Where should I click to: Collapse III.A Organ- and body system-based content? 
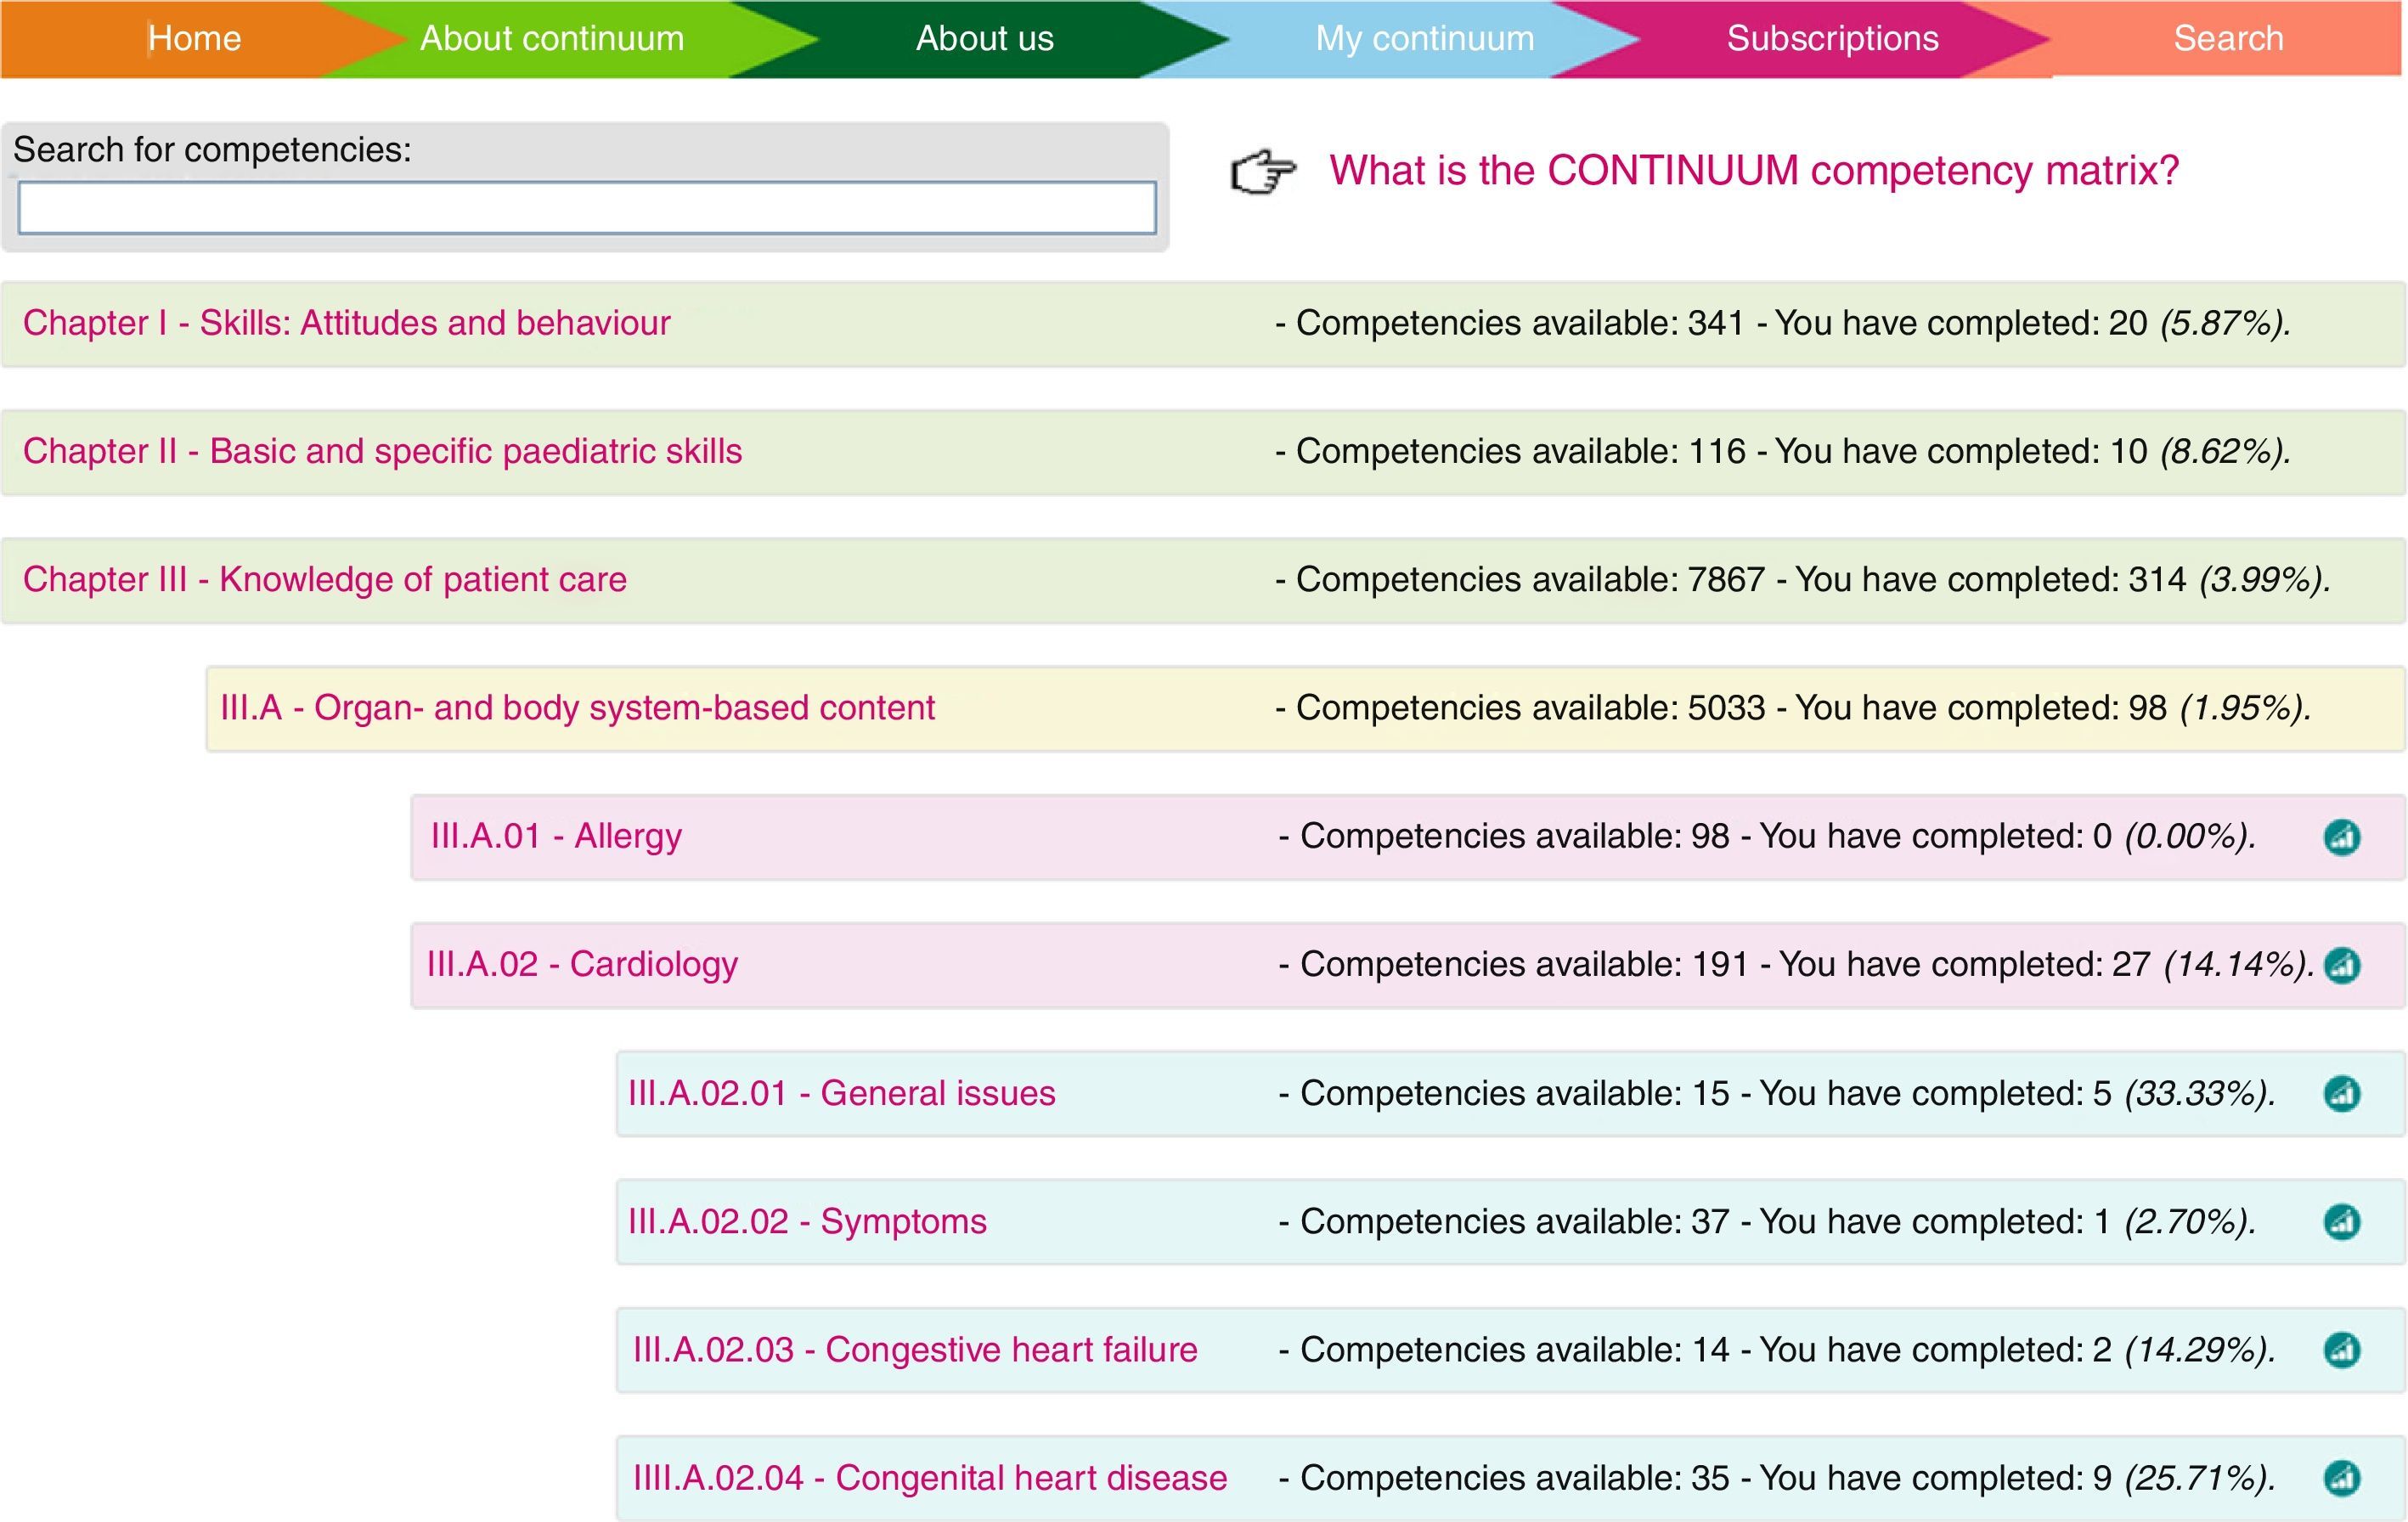point(577,708)
